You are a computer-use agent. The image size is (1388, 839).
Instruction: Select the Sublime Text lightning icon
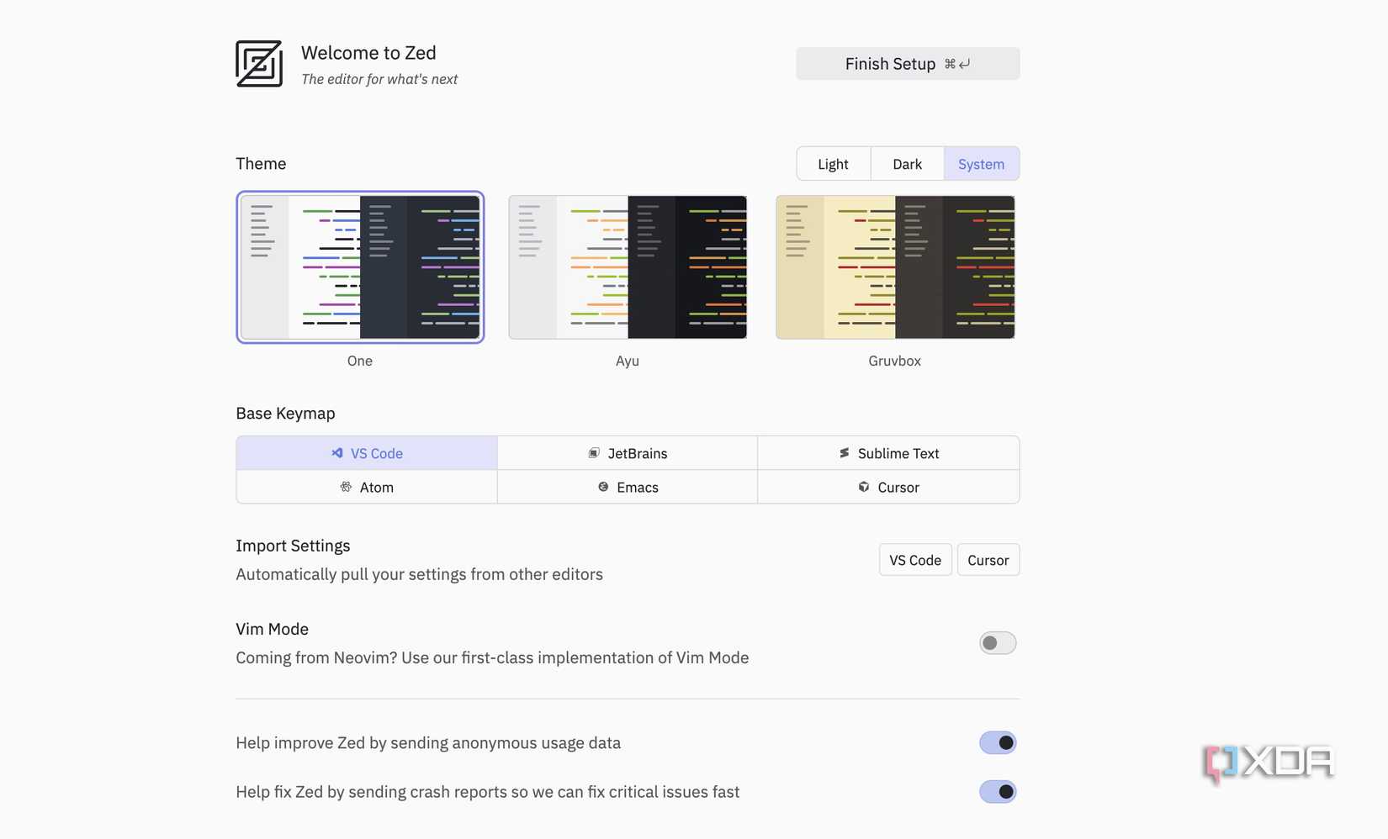[x=844, y=453]
